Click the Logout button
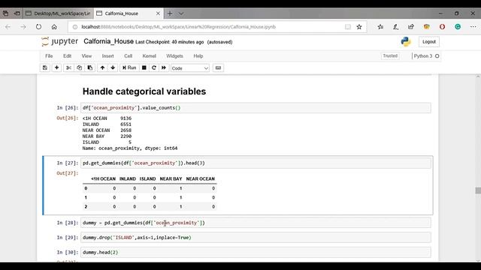The width and height of the screenshot is (481, 270). (429, 42)
